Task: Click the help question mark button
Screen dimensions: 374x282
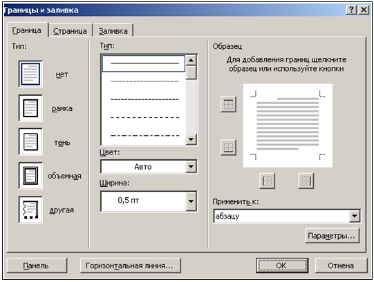Action: point(351,10)
